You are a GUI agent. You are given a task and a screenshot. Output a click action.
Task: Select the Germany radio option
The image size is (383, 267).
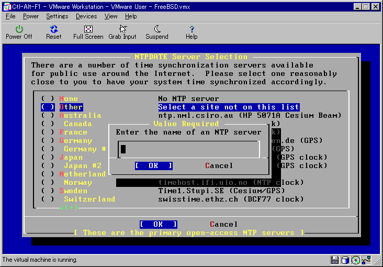point(48,141)
